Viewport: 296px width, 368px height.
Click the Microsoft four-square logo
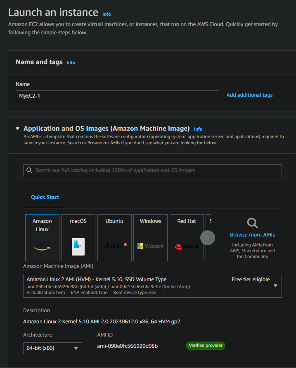click(x=140, y=246)
